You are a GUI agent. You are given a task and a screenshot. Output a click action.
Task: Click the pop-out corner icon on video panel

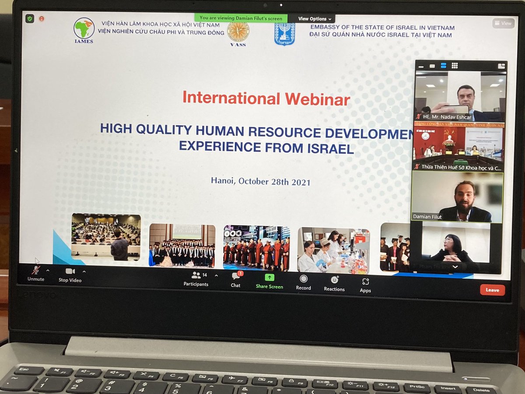pyautogui.click(x=501, y=66)
